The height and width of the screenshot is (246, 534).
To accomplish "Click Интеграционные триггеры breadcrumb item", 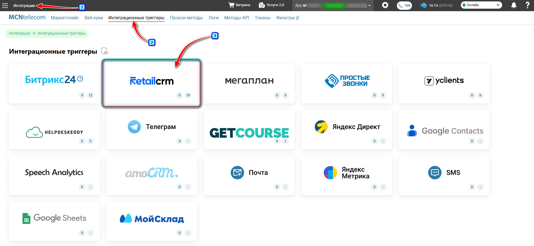I will coord(61,33).
